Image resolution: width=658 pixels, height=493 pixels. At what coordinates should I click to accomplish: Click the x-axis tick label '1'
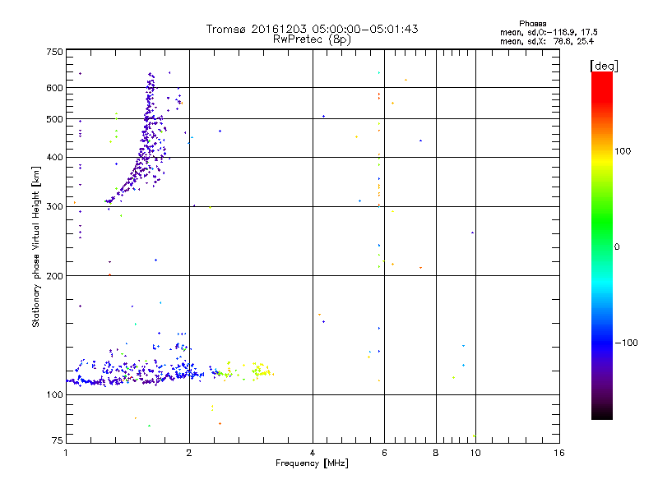pos(66,453)
